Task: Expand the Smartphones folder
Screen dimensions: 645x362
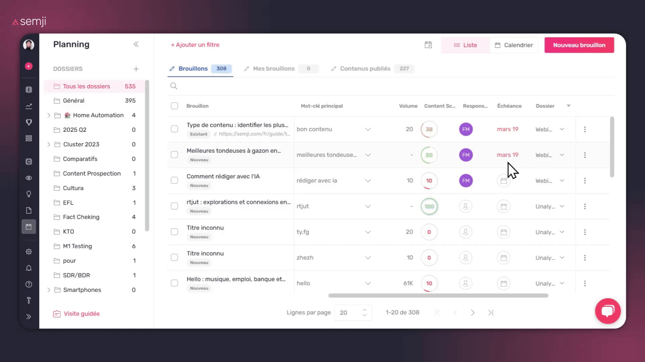Action: (x=49, y=290)
